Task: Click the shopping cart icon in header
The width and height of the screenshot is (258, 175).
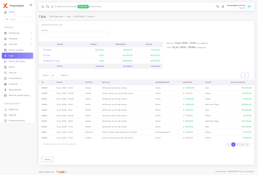Action: point(218,7)
